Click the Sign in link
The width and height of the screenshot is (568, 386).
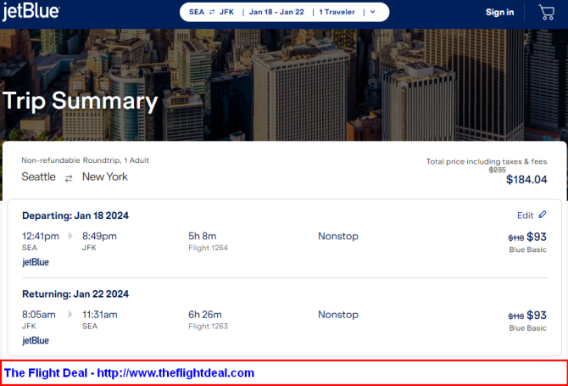pos(499,12)
